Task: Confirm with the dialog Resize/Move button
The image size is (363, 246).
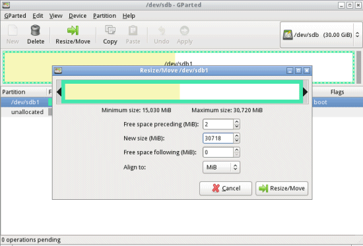Action: coord(282,189)
